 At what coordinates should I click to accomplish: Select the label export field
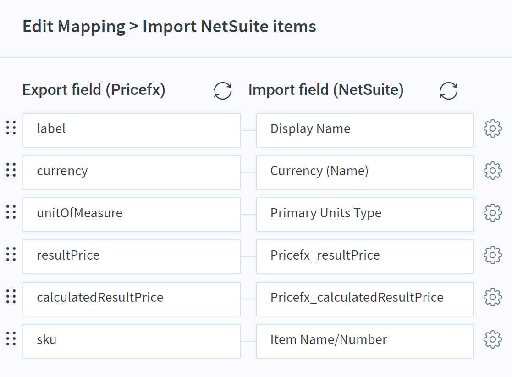[x=132, y=130]
